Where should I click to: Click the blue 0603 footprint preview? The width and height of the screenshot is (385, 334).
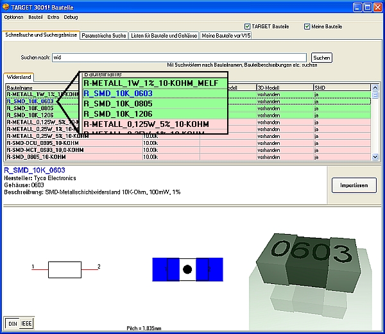pos(187,269)
